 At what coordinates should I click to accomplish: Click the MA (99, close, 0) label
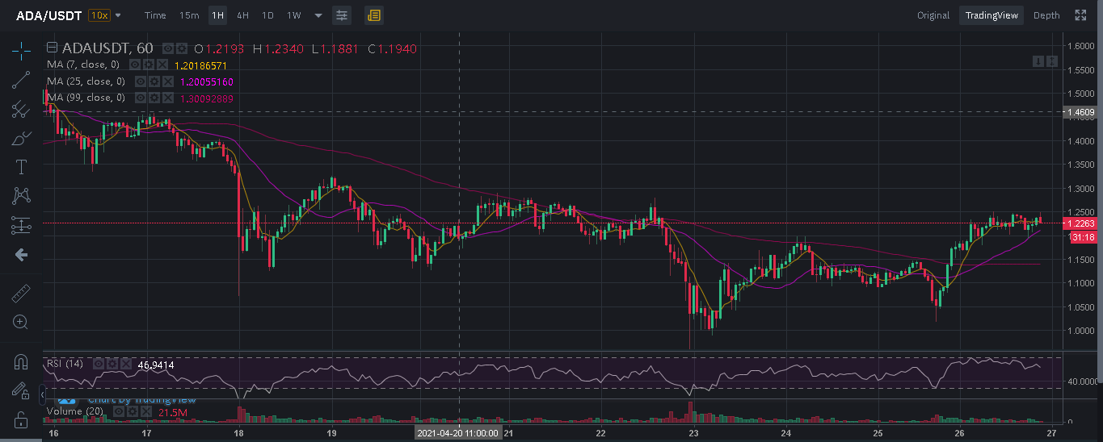(86, 98)
